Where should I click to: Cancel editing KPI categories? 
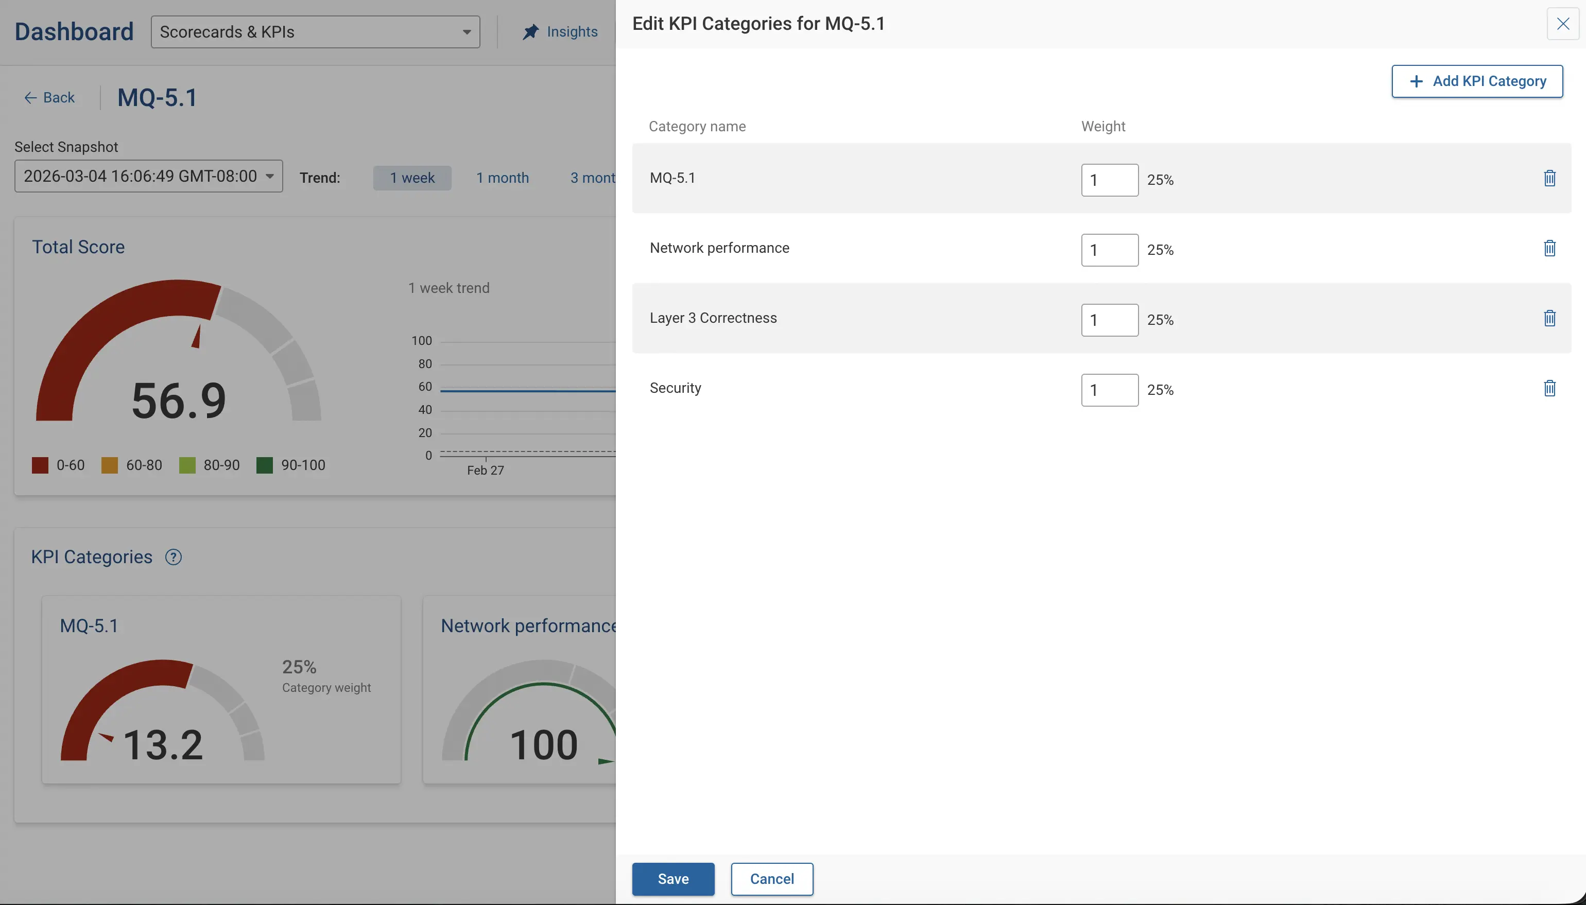pos(771,879)
